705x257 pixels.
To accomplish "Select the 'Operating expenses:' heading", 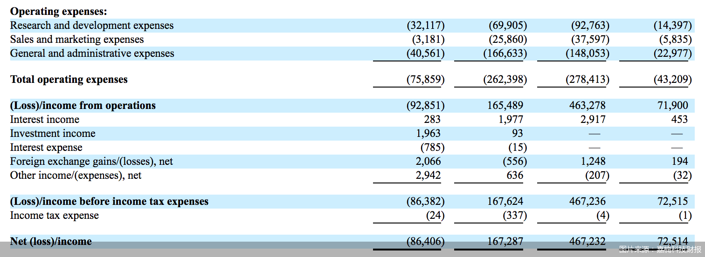I will (58, 12).
